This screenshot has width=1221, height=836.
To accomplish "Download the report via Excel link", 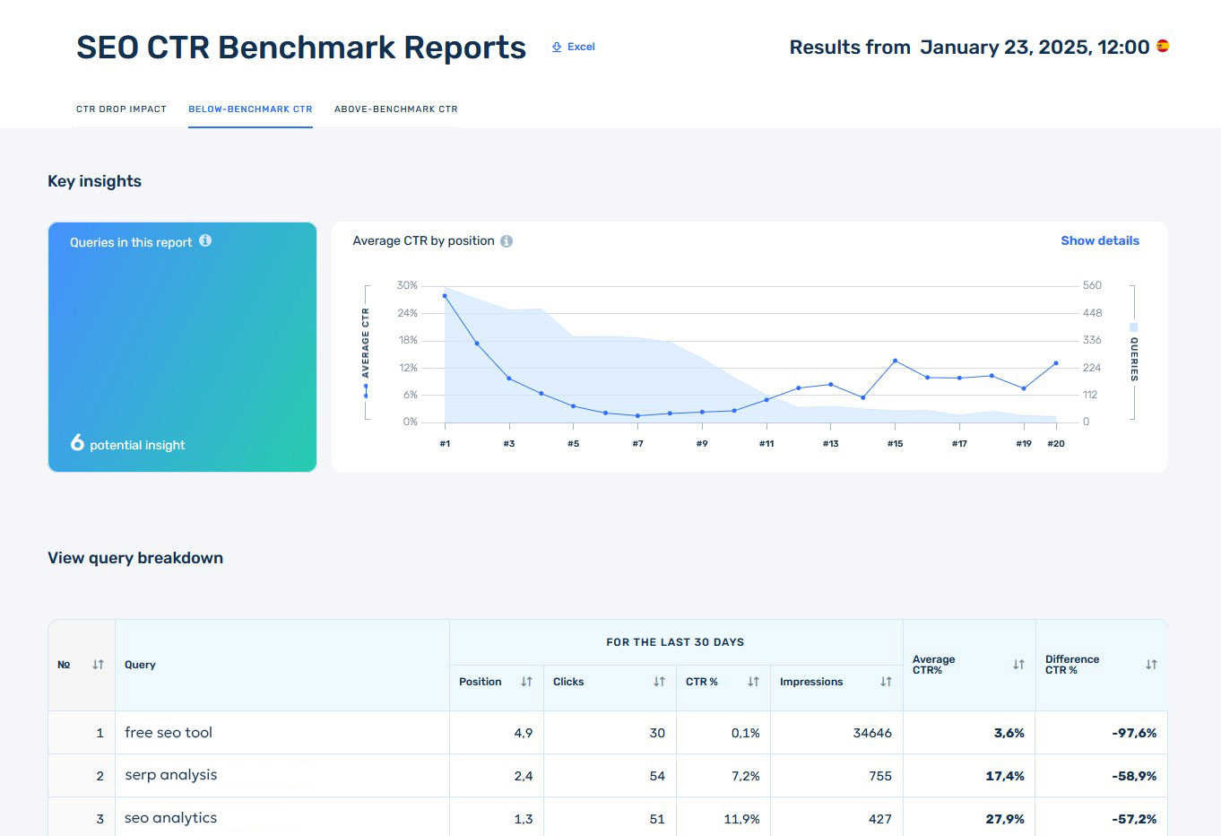I will click(574, 47).
